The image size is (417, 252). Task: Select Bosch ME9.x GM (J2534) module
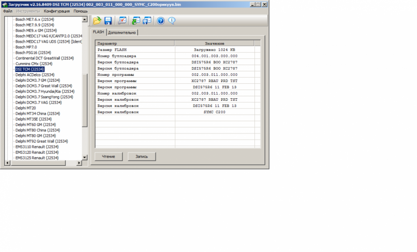36,30
